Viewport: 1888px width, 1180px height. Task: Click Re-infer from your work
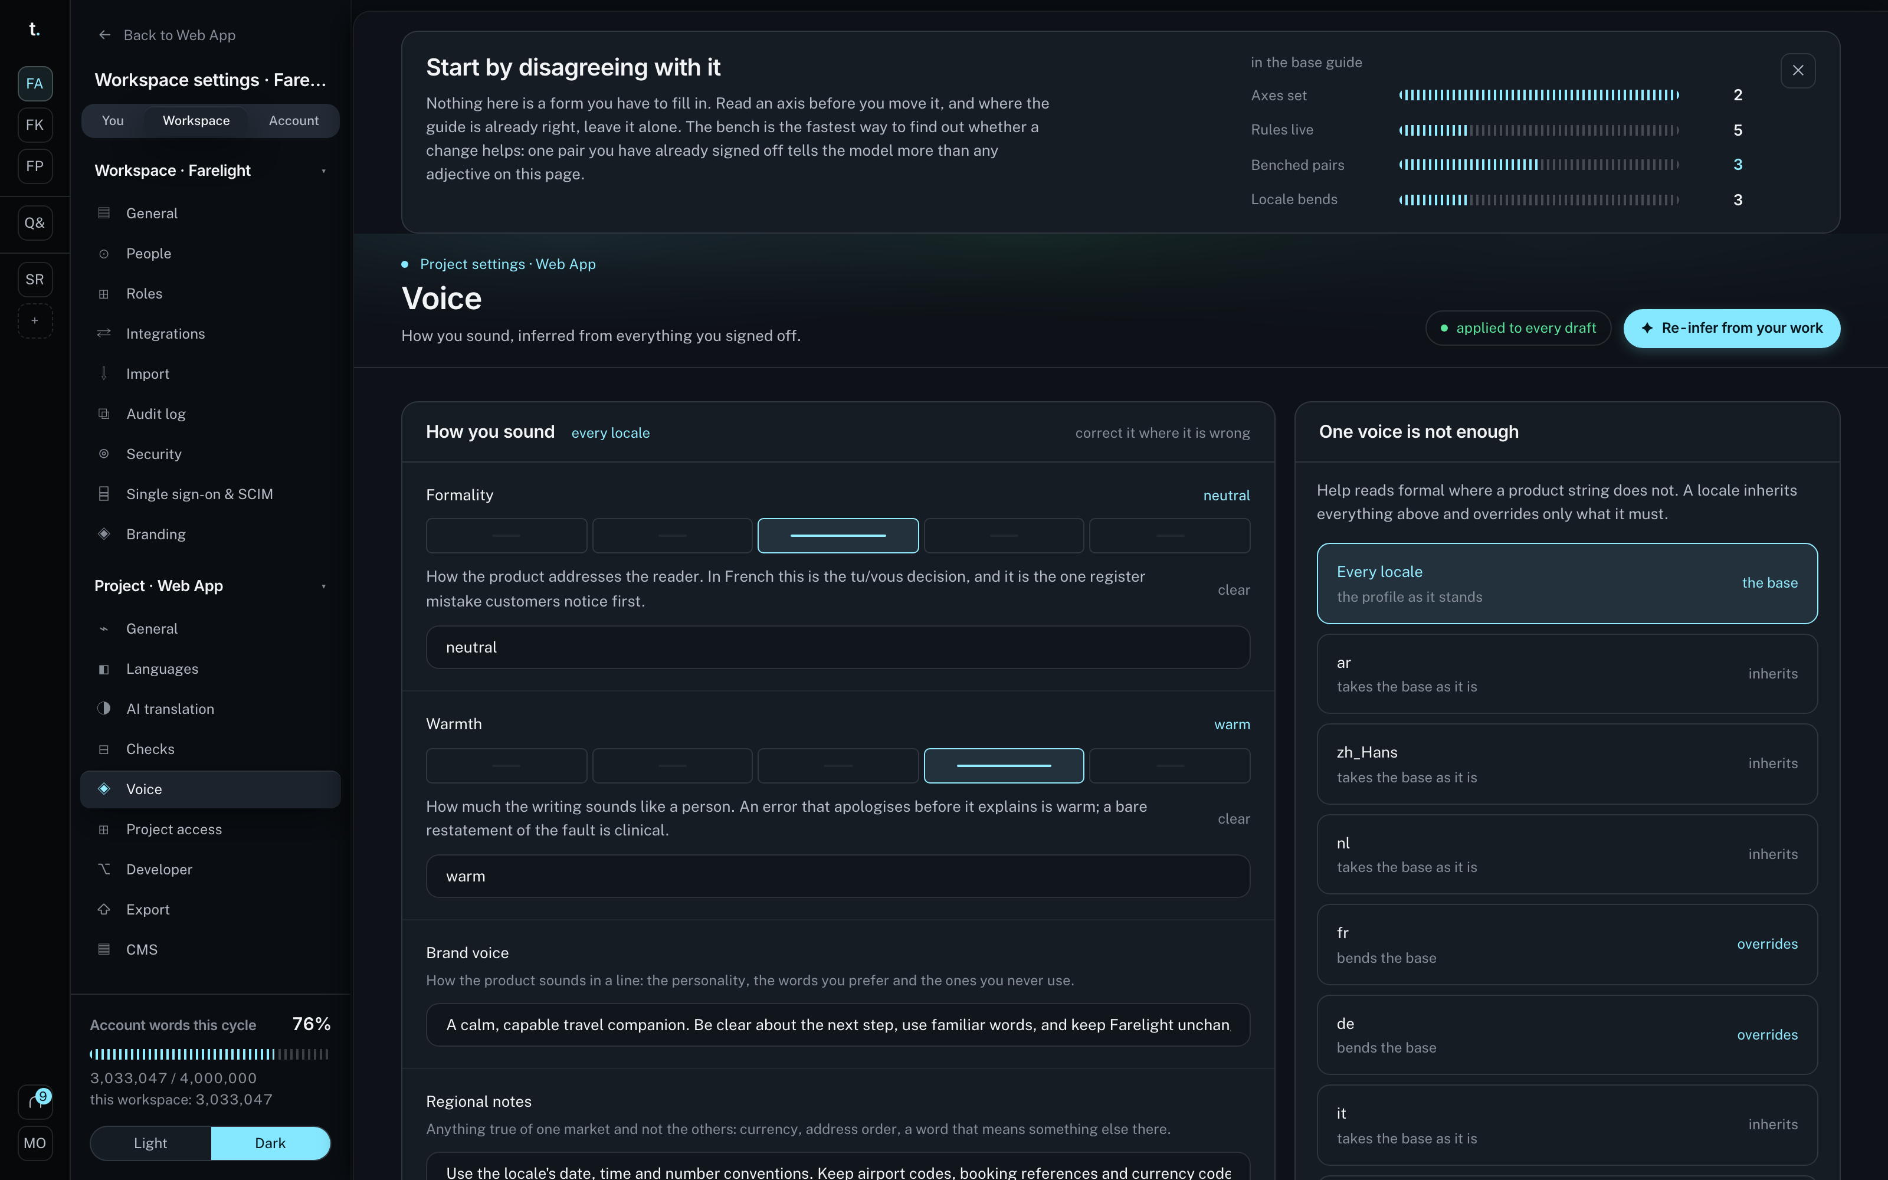pos(1731,329)
